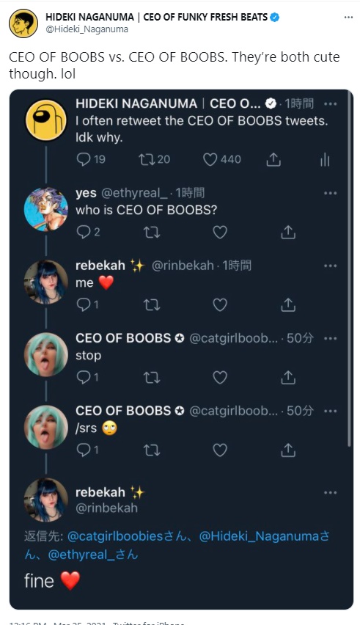Click the @ethyreal_ mention link
Screen dimensions: 360x625
tap(93, 555)
